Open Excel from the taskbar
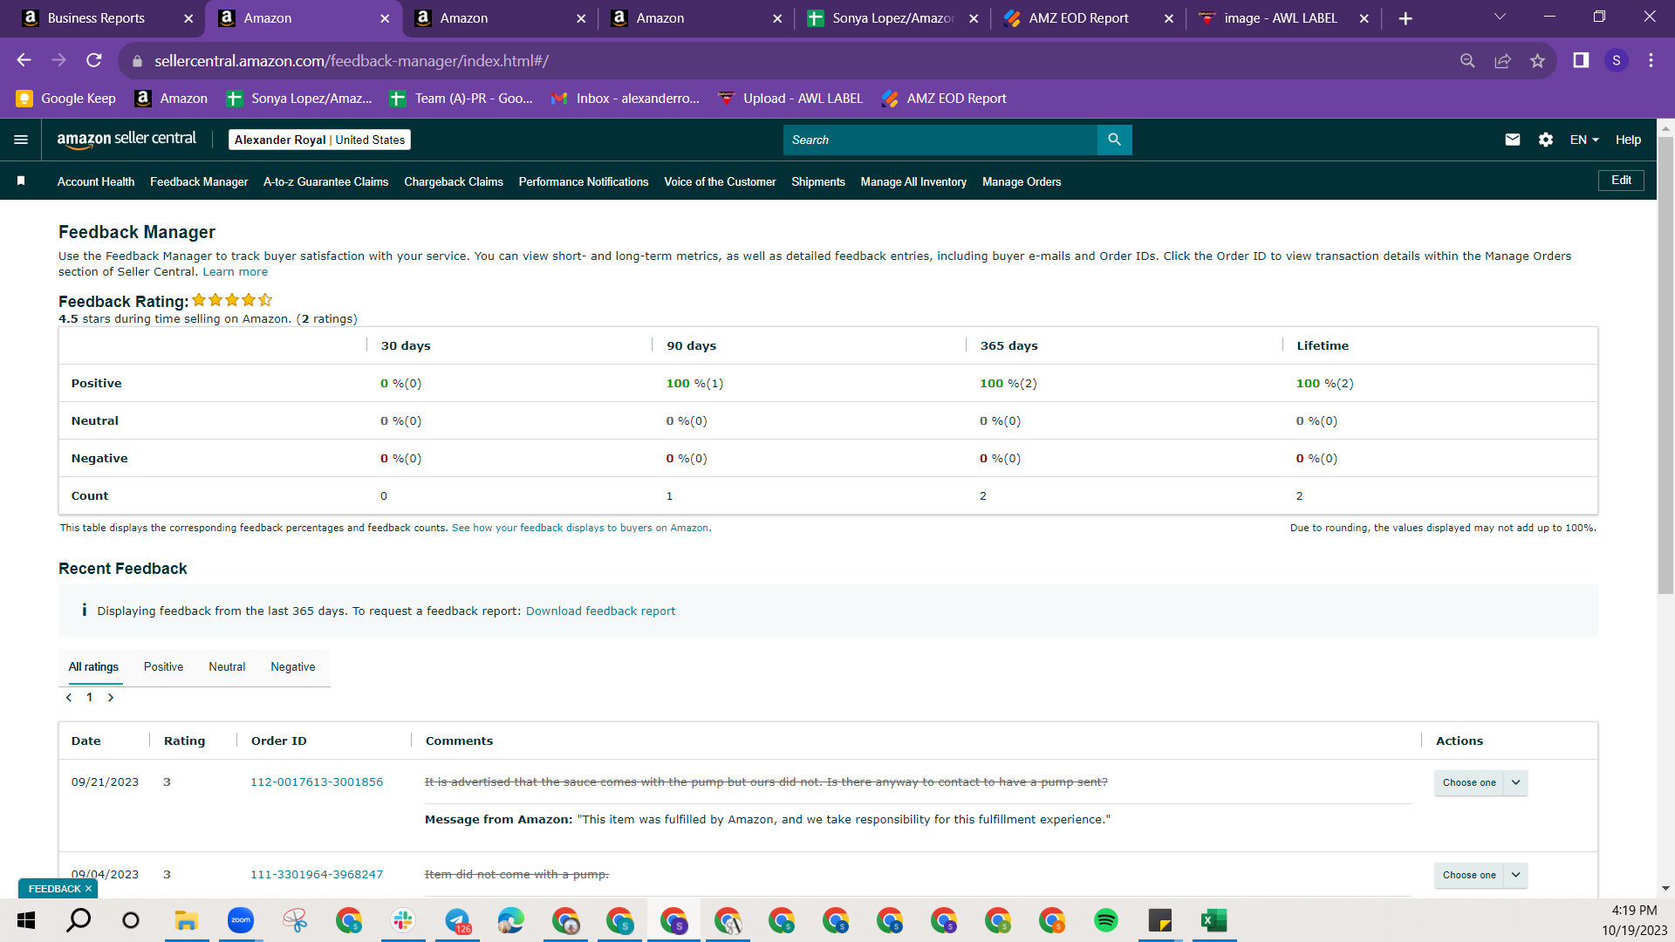1675x942 pixels. 1214,920
